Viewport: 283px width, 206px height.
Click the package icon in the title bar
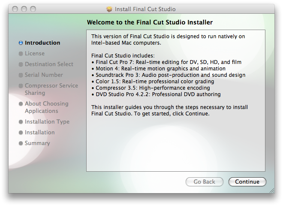coord(109,9)
